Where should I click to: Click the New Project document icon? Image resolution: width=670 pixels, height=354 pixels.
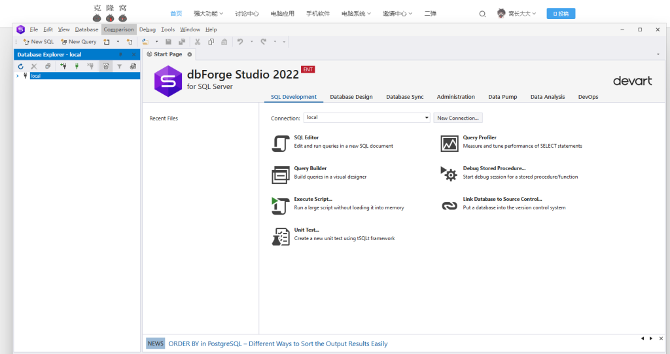130,42
